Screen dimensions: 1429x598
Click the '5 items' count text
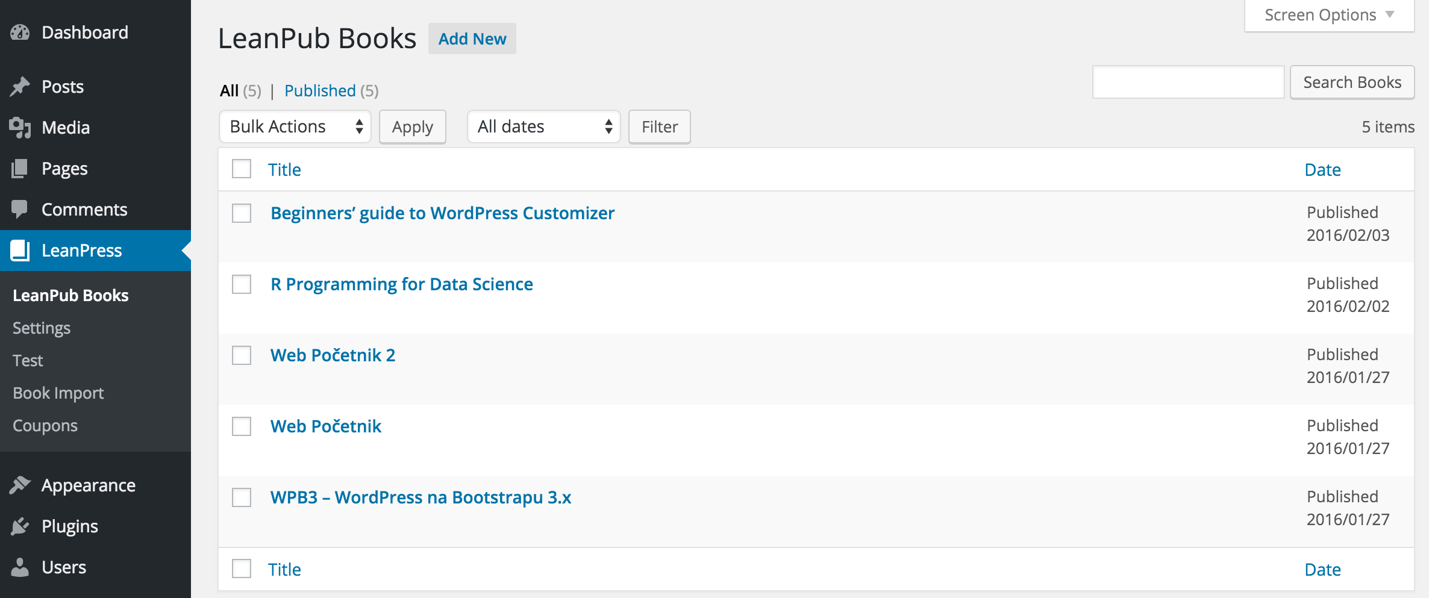click(1388, 127)
